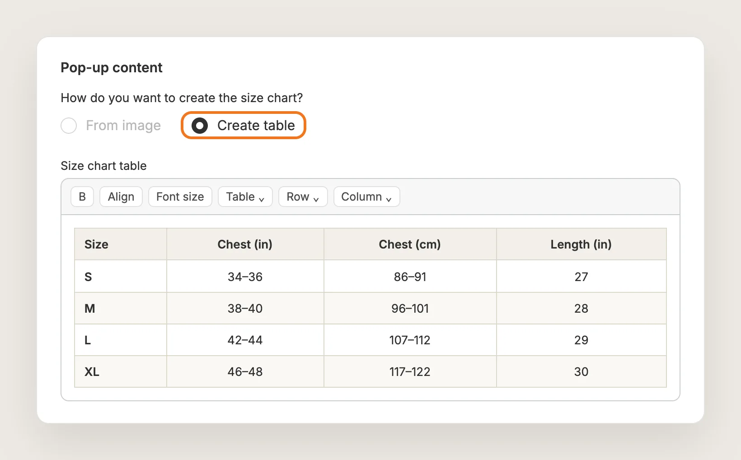Viewport: 741px width, 460px height.
Task: Click the length cell showing 28
Action: pyautogui.click(x=582, y=308)
